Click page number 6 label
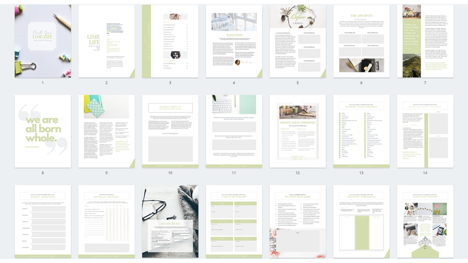The image size is (468, 263). pyautogui.click(x=361, y=82)
